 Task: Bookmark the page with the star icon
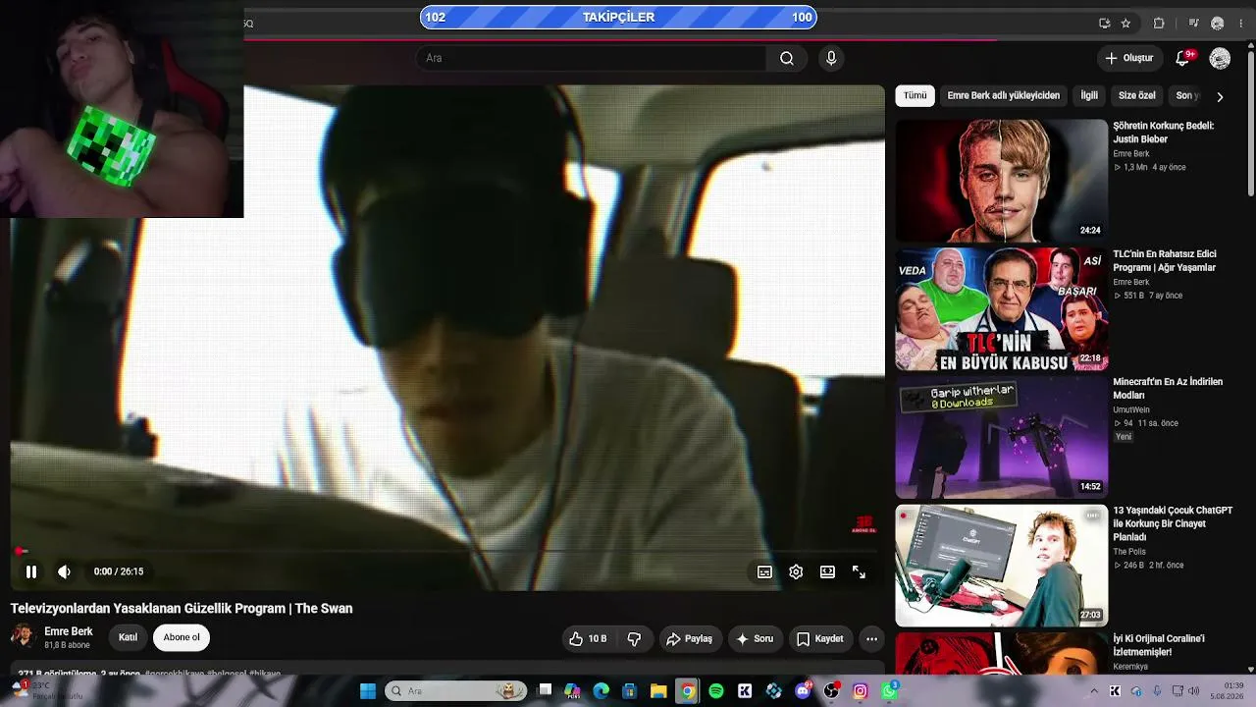pos(1125,24)
